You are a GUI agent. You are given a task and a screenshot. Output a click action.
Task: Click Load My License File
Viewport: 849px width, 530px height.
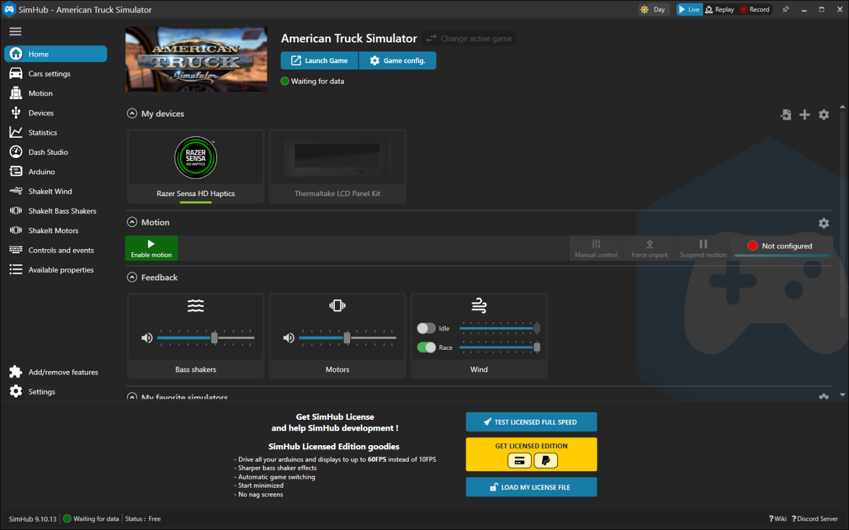tap(531, 487)
